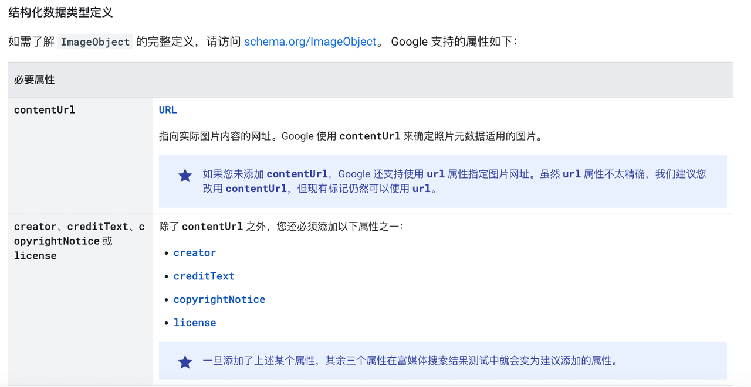Screen dimensions: 751x387
Task: Open the copyrightNotice property link
Action: (219, 300)
